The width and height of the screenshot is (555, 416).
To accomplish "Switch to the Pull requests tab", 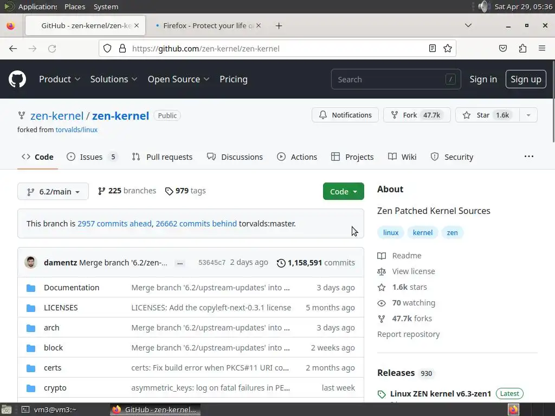I will click(x=162, y=157).
